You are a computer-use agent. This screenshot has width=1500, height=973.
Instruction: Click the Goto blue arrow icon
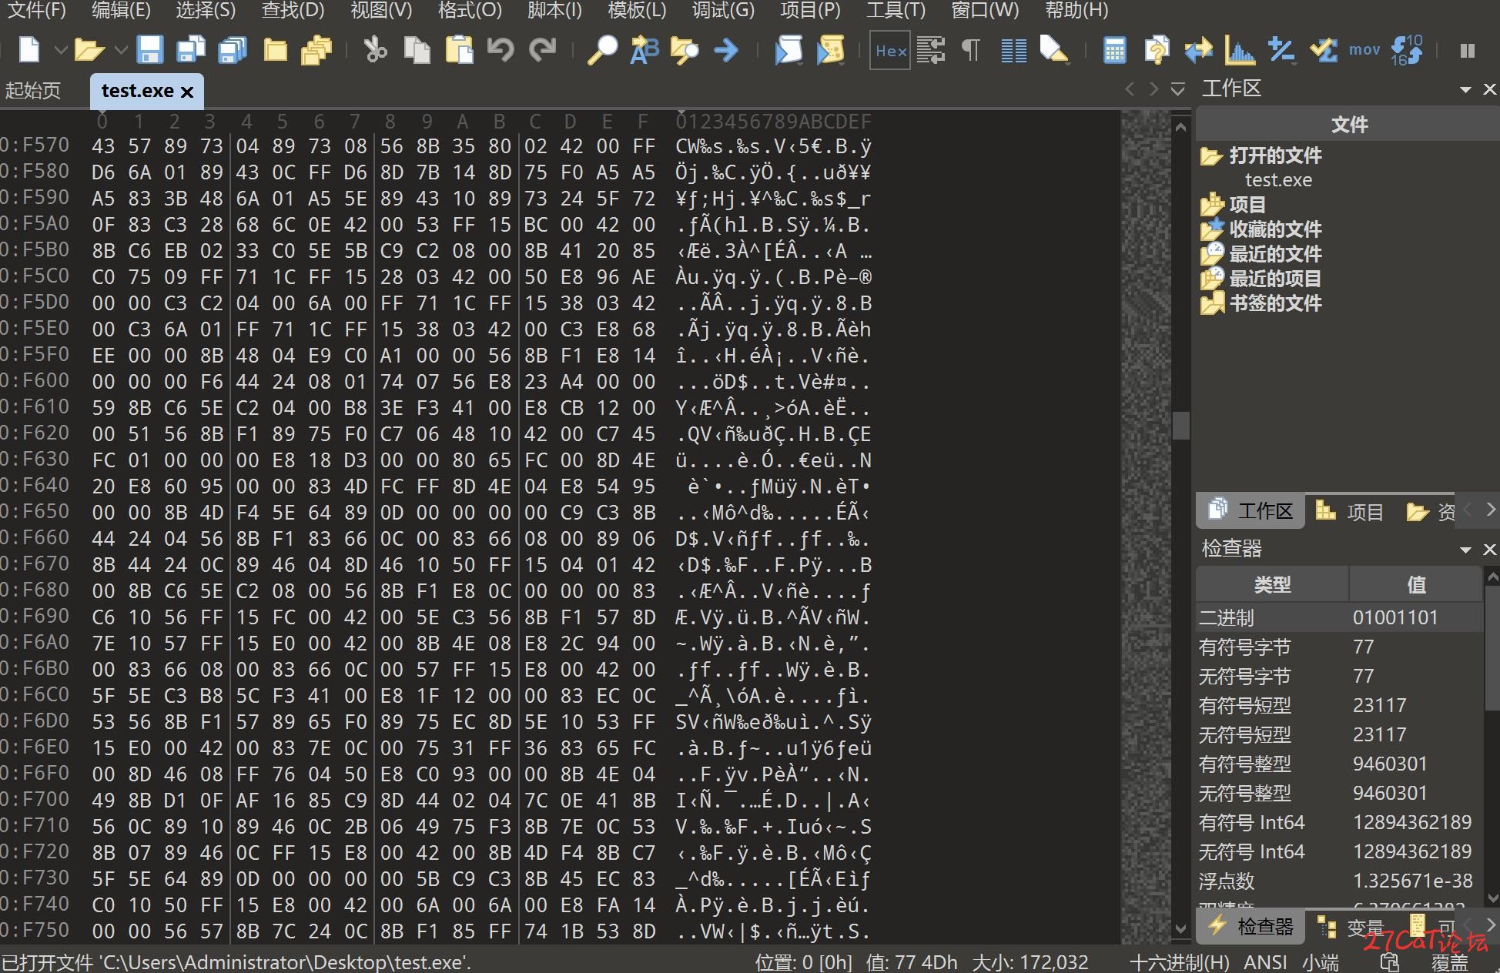[725, 51]
